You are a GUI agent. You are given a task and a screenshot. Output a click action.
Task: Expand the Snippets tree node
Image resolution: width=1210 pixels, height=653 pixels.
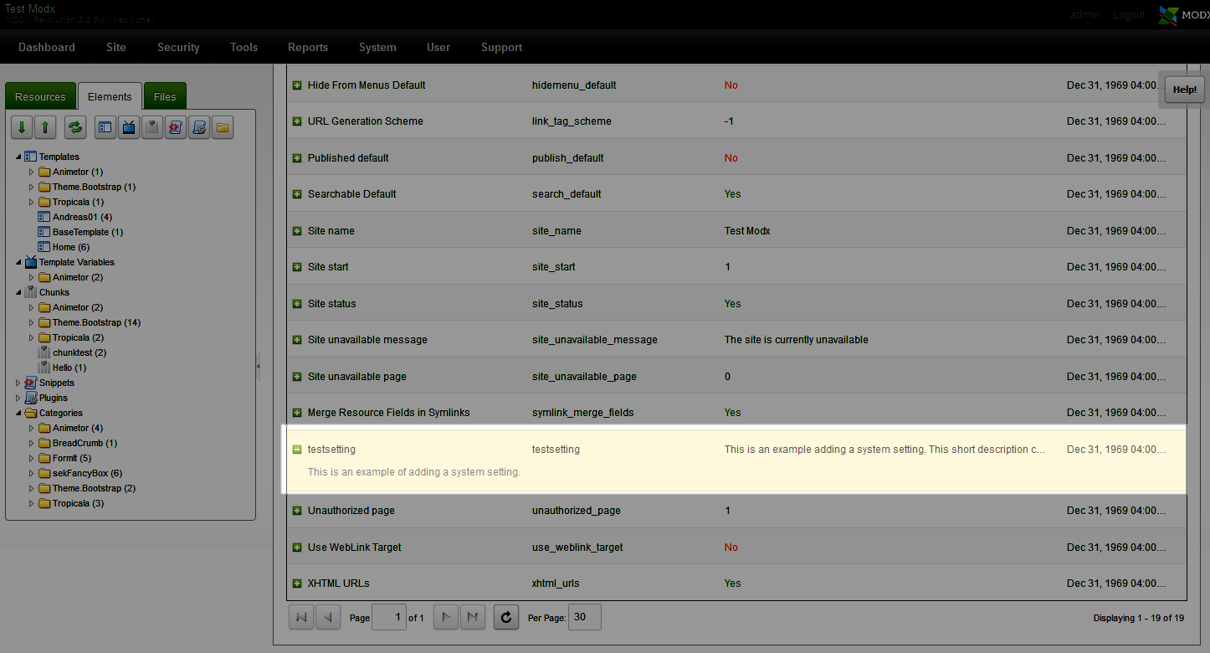[x=18, y=383]
